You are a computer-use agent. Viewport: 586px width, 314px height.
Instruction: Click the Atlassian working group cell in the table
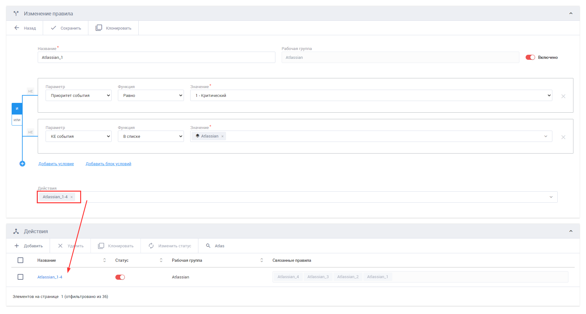coord(180,277)
